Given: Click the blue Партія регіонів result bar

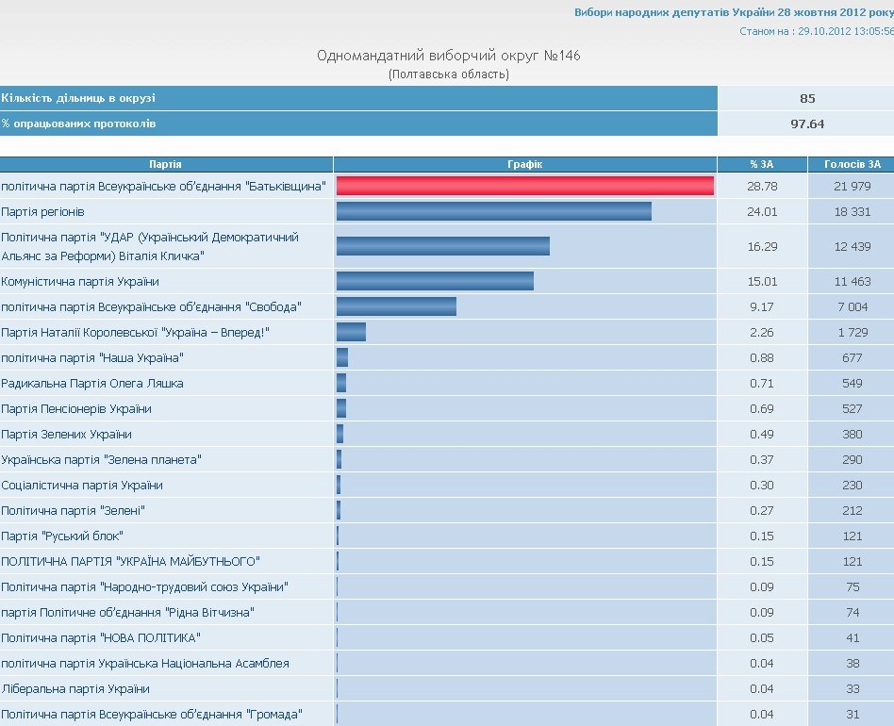Looking at the screenshot, I should [x=493, y=212].
